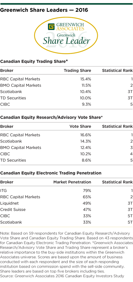Click the Liquidnet 49% row

[66, 203]
